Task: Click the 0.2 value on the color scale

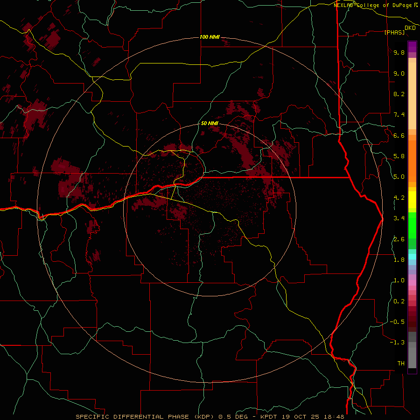Action: pos(399,301)
